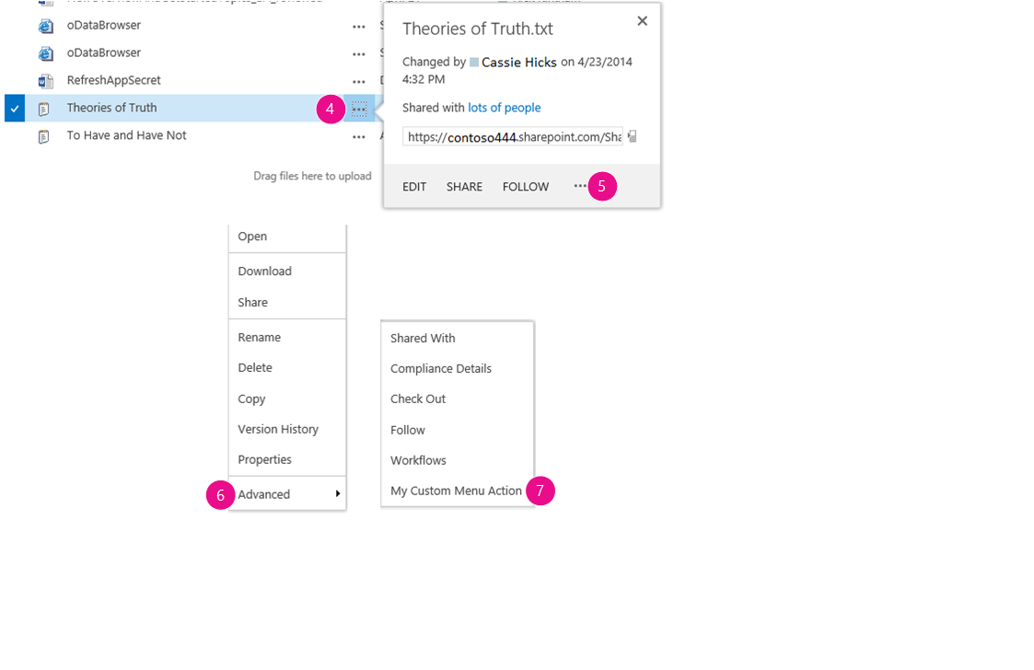Click the EDIT button in the callout
The image size is (1034, 670).
click(414, 186)
